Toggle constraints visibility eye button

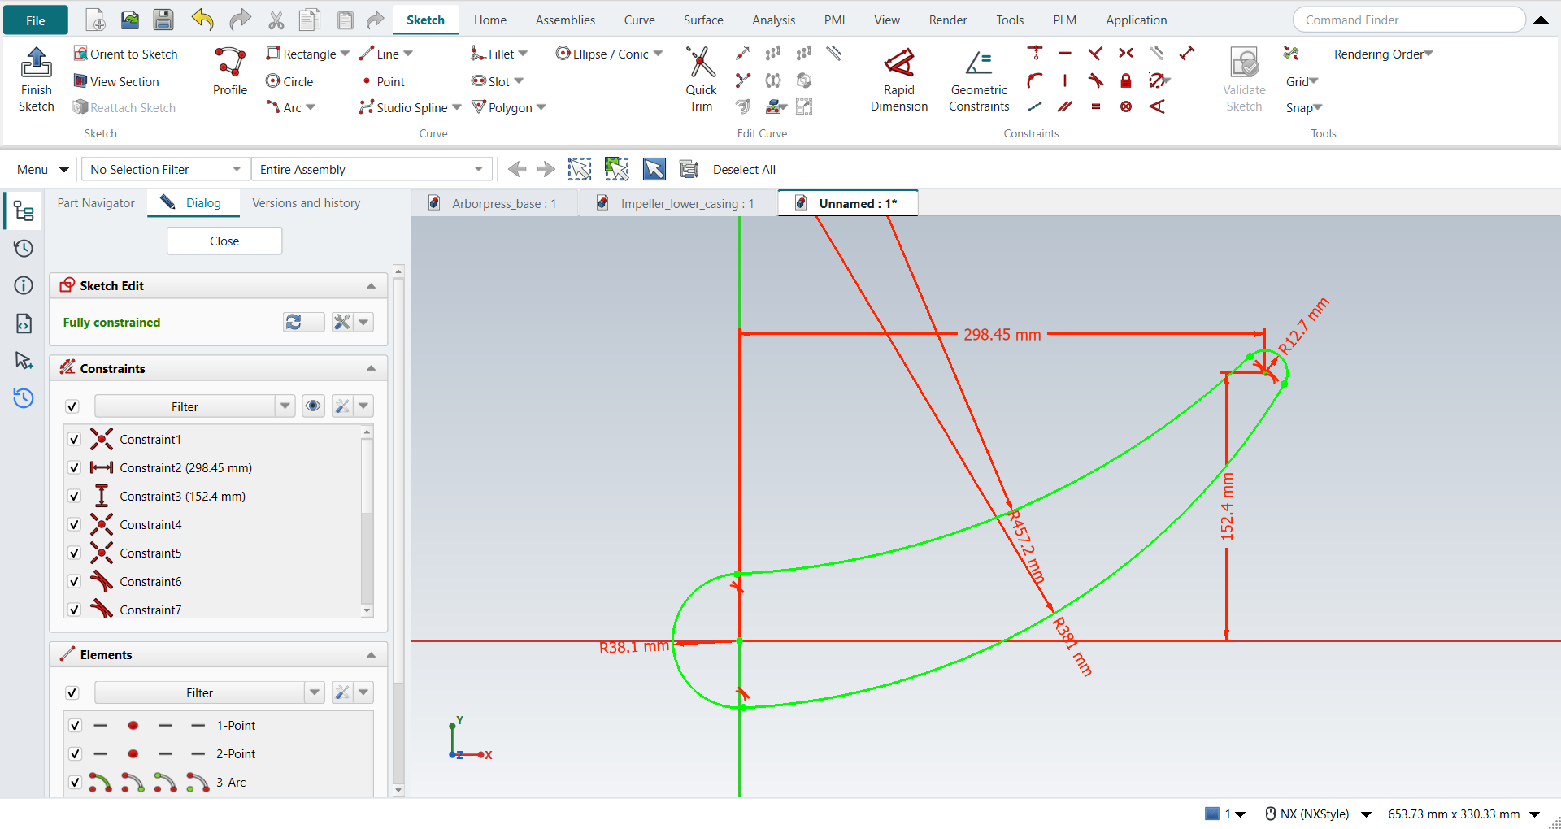click(313, 406)
